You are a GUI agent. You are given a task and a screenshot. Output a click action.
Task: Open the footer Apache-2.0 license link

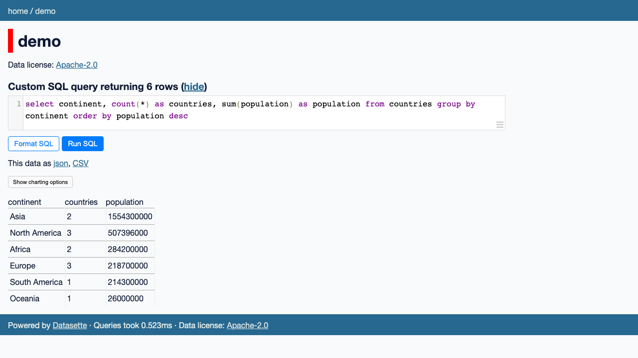247,325
